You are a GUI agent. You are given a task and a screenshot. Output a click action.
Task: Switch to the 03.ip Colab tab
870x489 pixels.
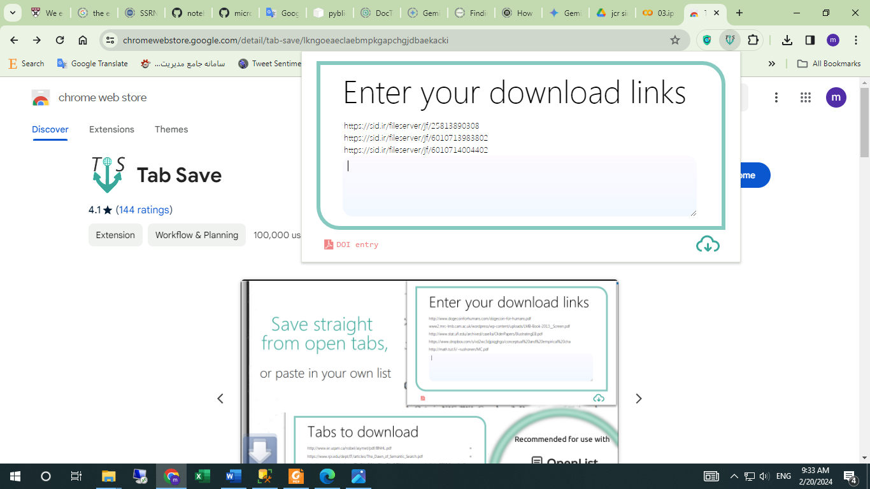pos(660,13)
